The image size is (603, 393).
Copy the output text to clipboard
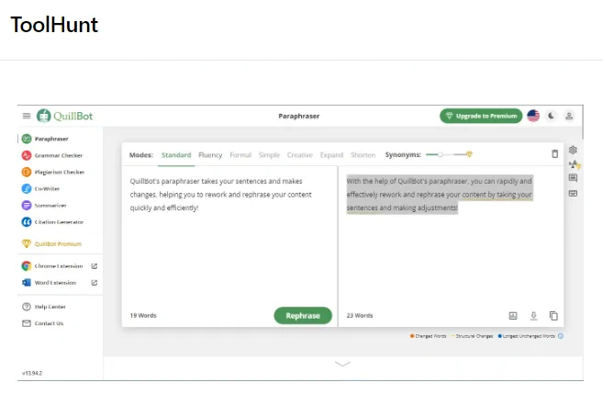click(x=553, y=316)
